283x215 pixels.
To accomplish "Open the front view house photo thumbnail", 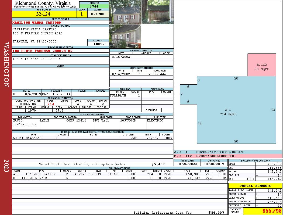I will coord(125,12).
